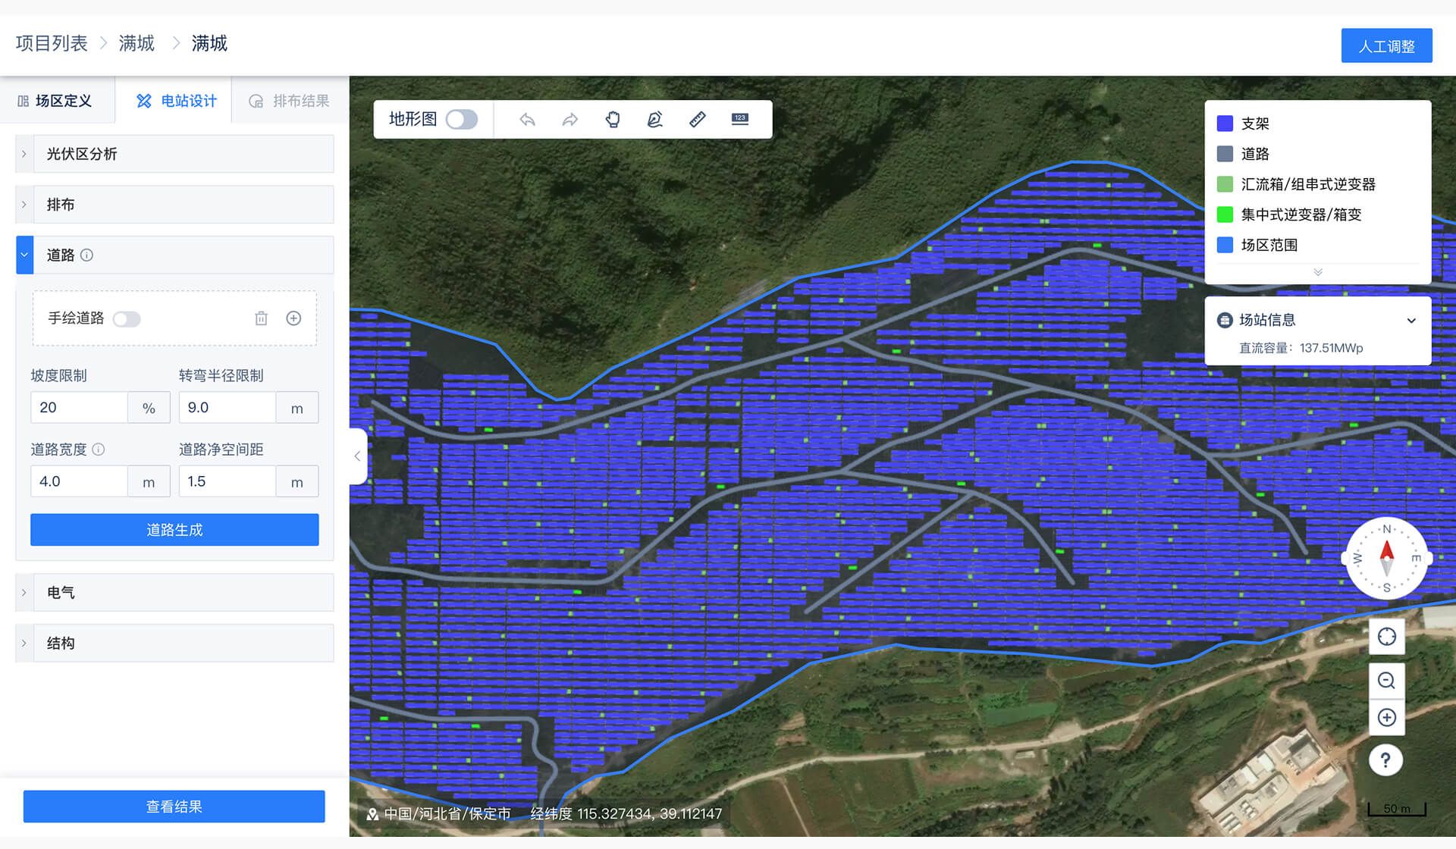The height and width of the screenshot is (849, 1456).
Task: Click the 支架 purple legend swatch
Action: pyautogui.click(x=1225, y=124)
